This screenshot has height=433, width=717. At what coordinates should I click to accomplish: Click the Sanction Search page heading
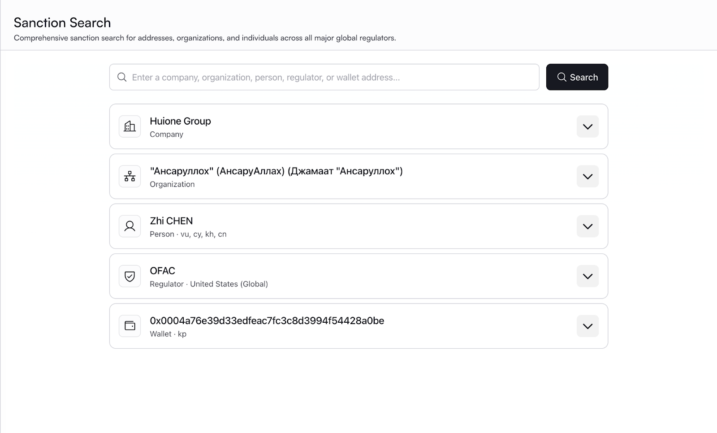pyautogui.click(x=62, y=22)
